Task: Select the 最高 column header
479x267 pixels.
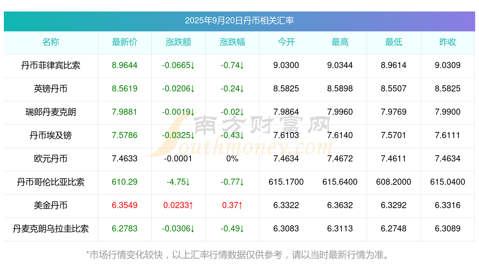Action: pyautogui.click(x=340, y=42)
